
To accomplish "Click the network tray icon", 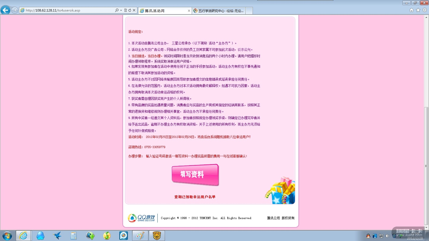I will point(381,236).
